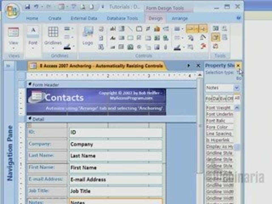Viewport: 272px width, 204px height.
Task: Select the Rectangle control tool
Action: [x=130, y=38]
